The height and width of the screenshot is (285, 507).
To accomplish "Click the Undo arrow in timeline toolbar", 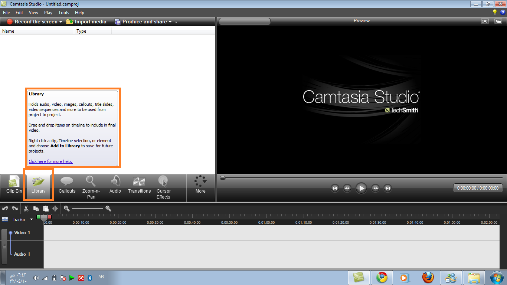I will click(x=5, y=209).
